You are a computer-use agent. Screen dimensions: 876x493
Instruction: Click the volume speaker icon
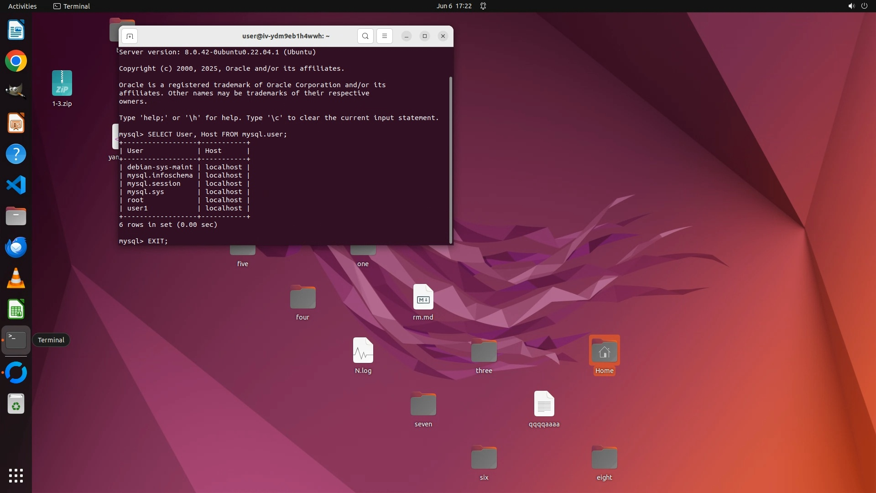coord(851,6)
